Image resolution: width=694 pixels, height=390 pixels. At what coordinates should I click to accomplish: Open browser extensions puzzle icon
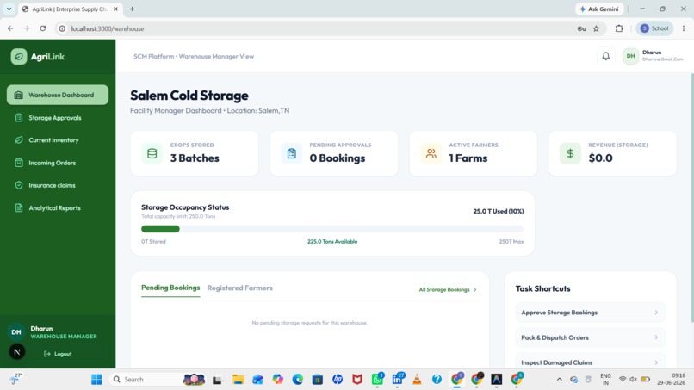619,28
